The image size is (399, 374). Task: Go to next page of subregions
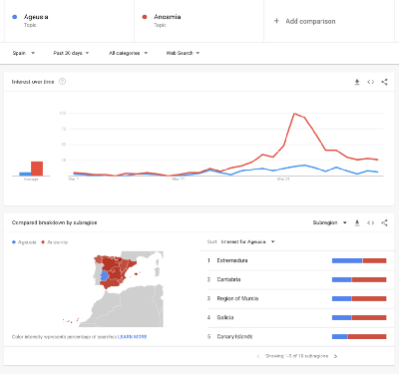(x=335, y=356)
